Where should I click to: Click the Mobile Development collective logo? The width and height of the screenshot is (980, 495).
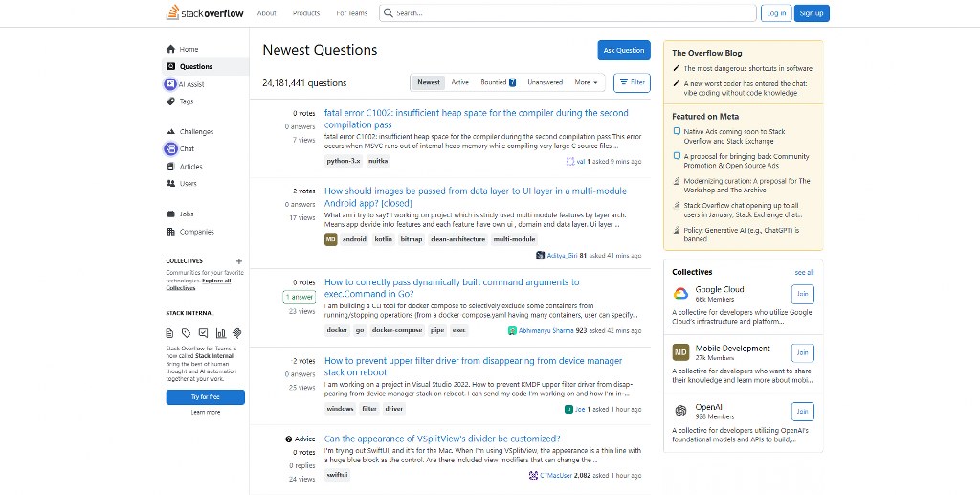(680, 352)
